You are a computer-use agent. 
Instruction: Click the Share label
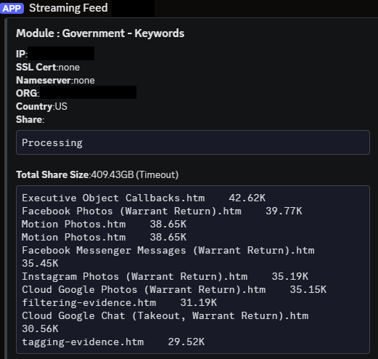pos(30,119)
